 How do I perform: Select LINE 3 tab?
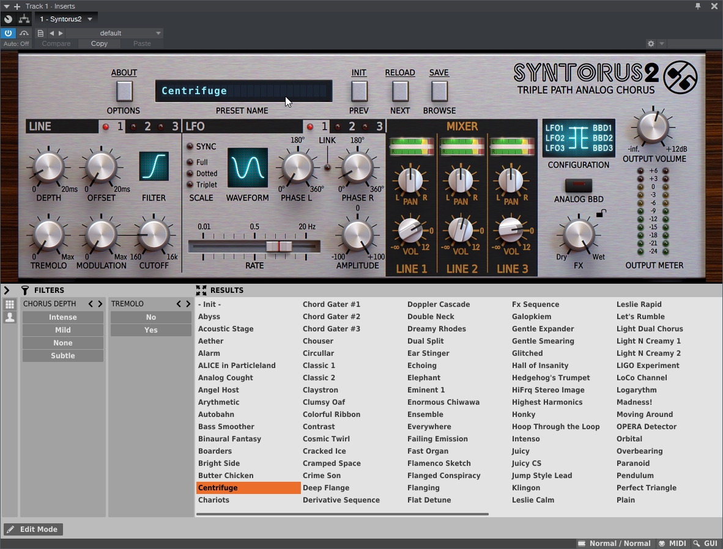168,127
